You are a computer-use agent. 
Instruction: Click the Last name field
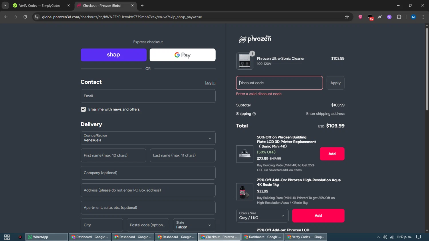tap(182, 155)
